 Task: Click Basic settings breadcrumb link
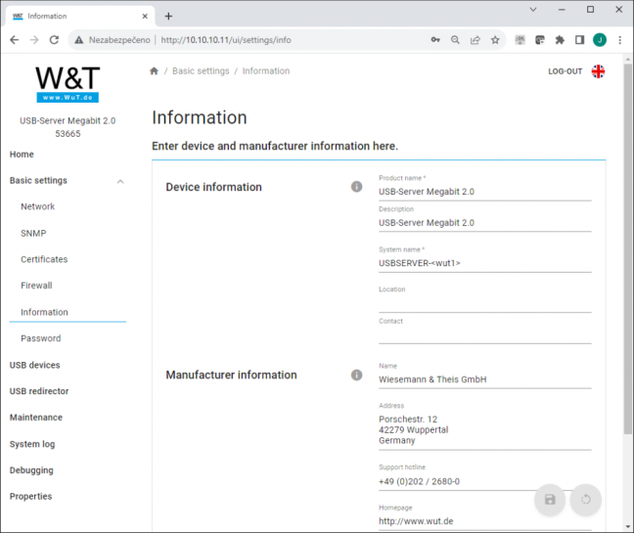201,71
